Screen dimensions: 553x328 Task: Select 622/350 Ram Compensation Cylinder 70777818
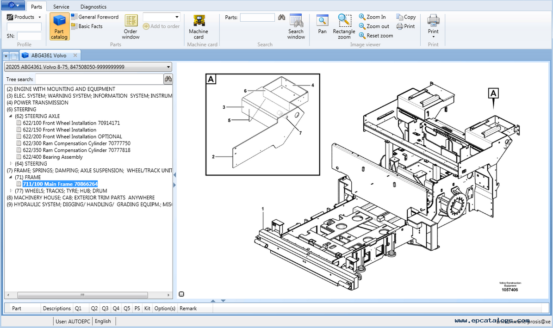pyautogui.click(x=76, y=150)
